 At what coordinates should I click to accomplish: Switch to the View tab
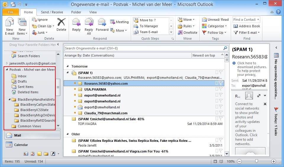tap(93, 12)
